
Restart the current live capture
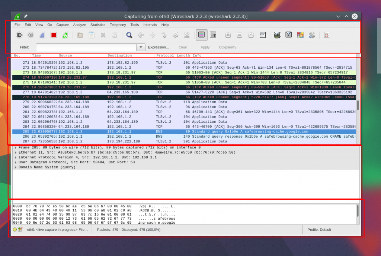[65, 35]
